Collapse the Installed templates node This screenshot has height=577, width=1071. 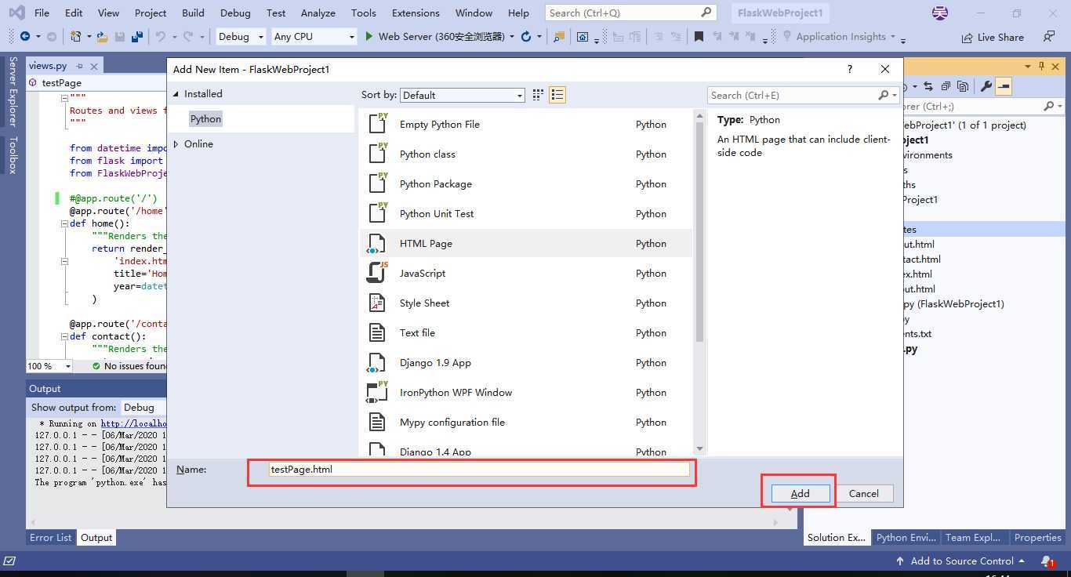click(176, 94)
